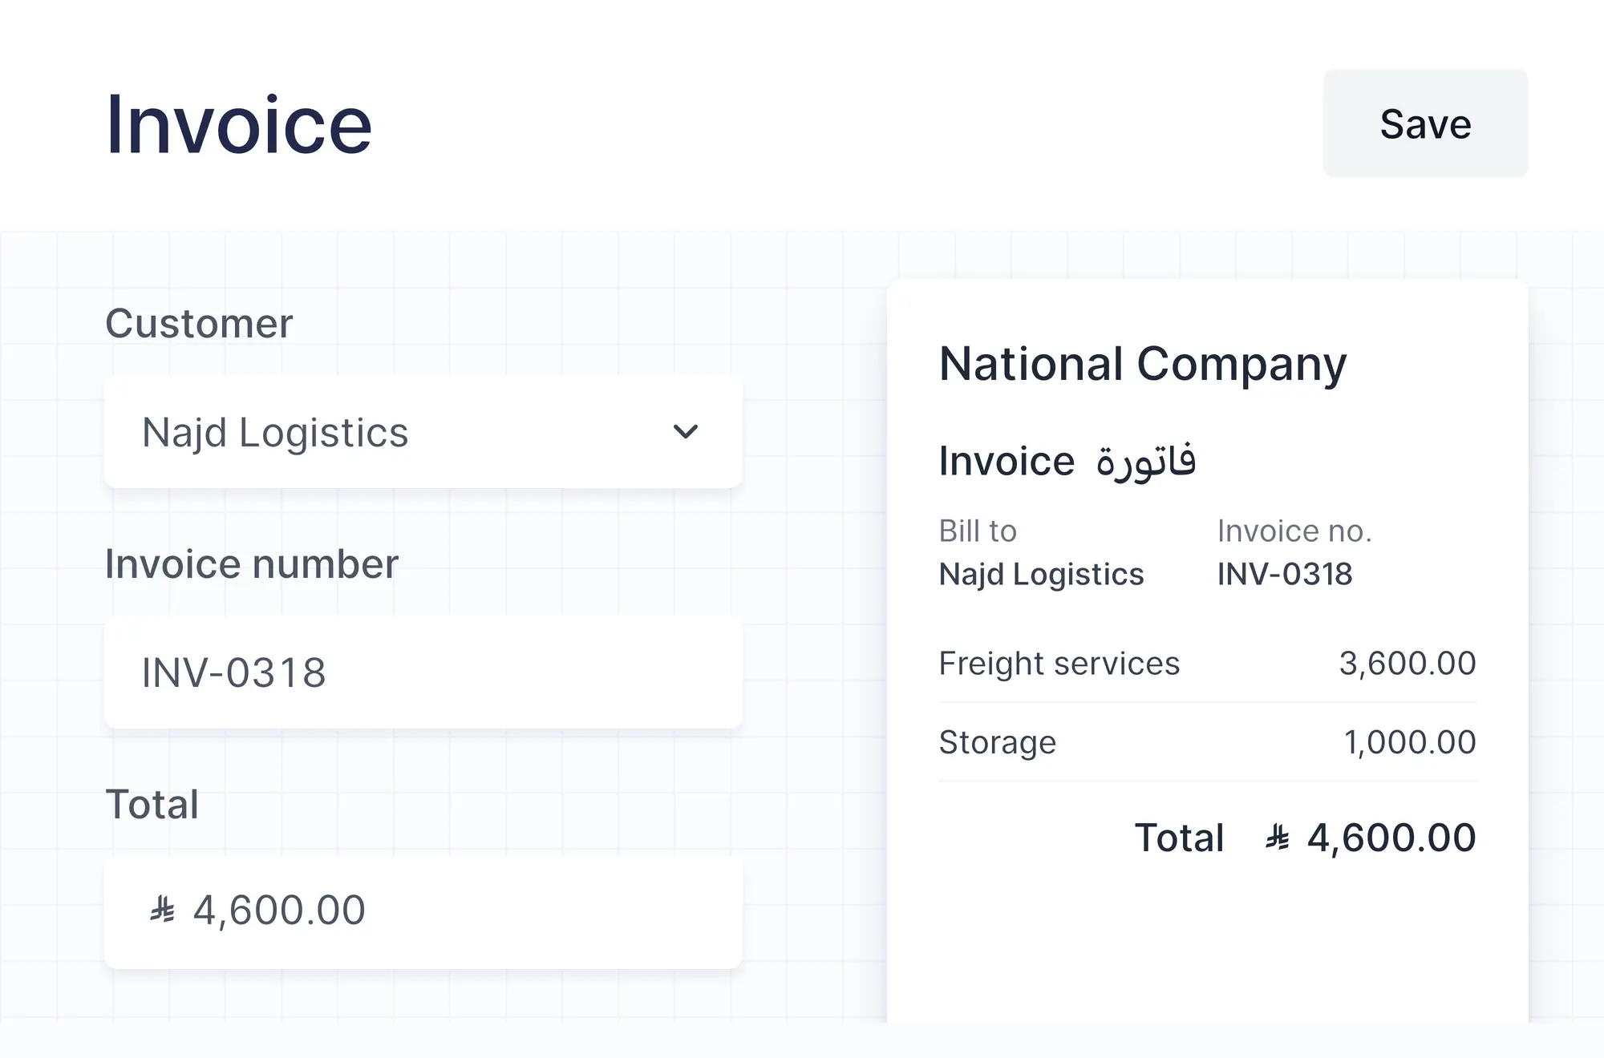The height and width of the screenshot is (1058, 1604).
Task: Open the Customer dropdown showing Najd Logistics
Action: click(x=423, y=432)
